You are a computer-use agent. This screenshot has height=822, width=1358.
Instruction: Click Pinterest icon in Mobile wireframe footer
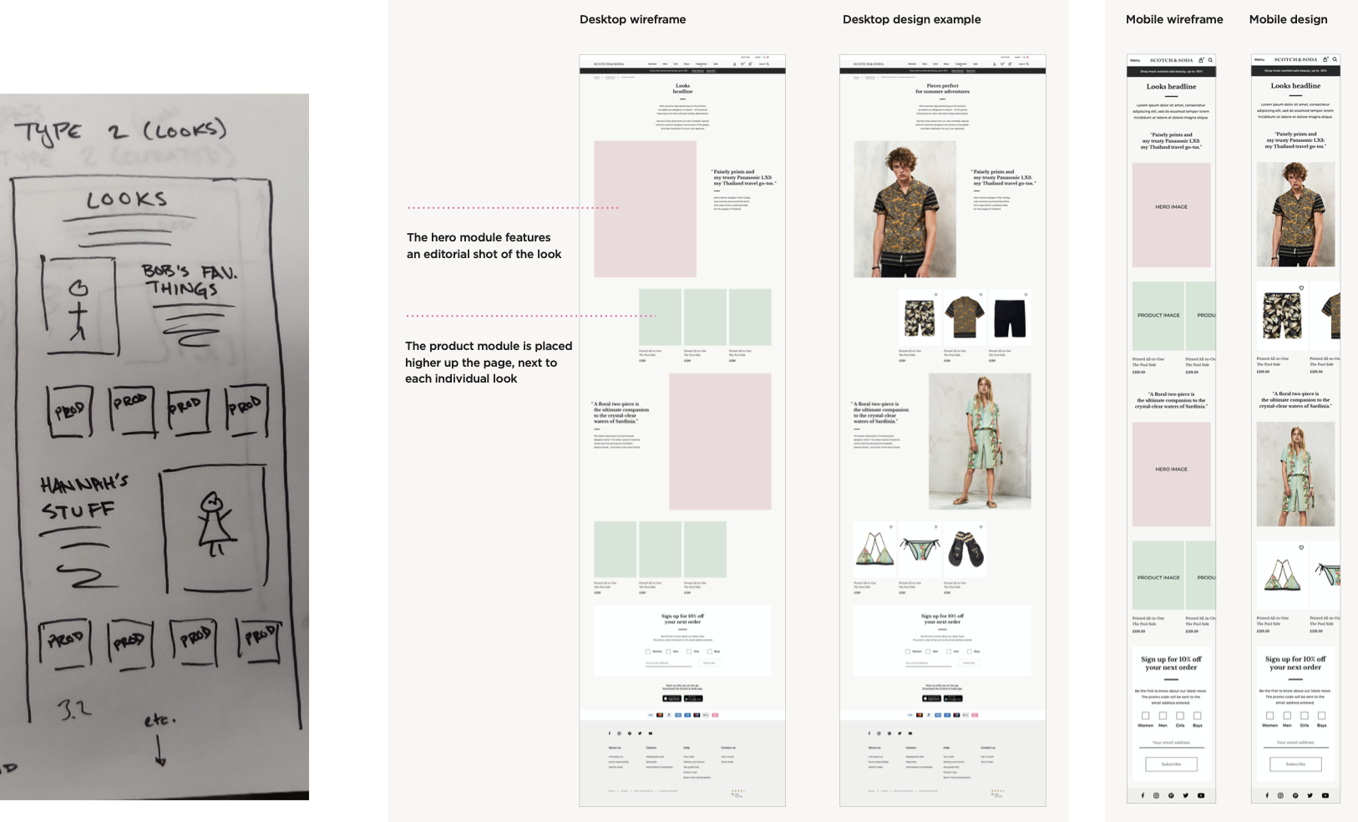[1171, 795]
